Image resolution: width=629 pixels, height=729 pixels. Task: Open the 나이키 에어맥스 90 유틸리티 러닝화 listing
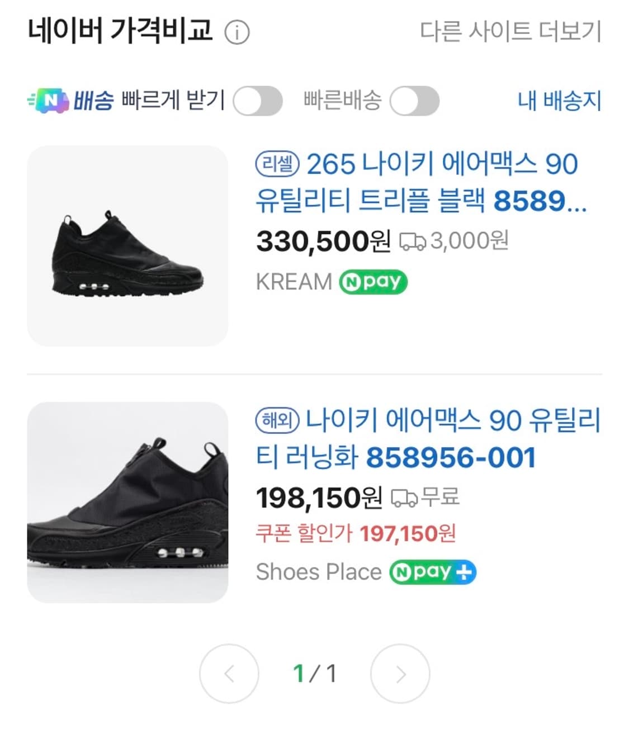pos(428,439)
